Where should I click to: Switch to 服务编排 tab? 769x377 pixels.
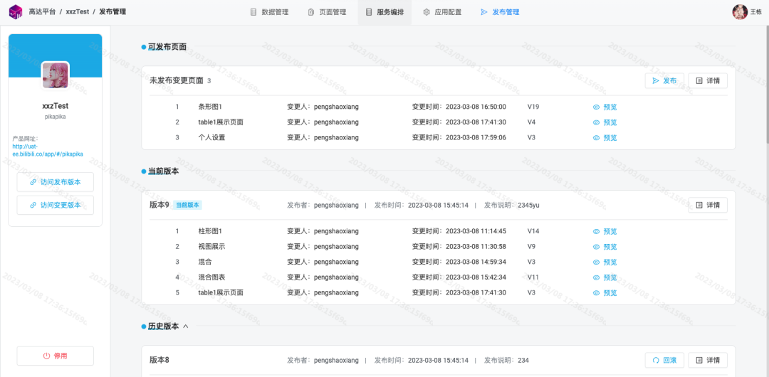[x=384, y=12]
